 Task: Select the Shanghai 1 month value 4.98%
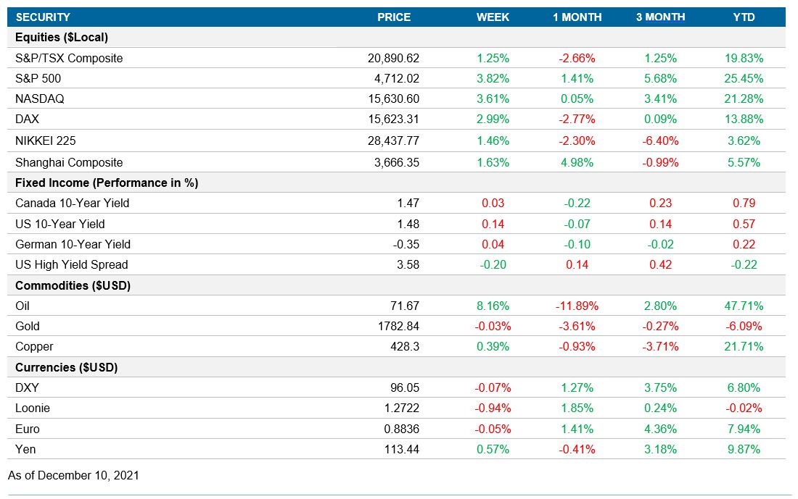tap(577, 163)
